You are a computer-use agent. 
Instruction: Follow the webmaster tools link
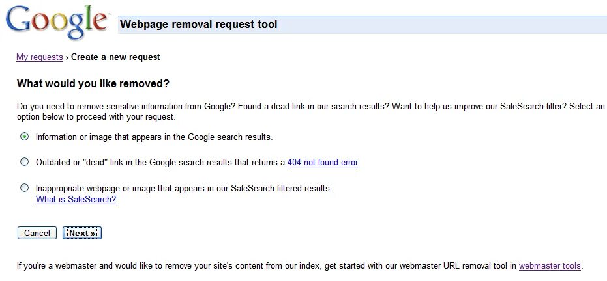[x=550, y=266]
